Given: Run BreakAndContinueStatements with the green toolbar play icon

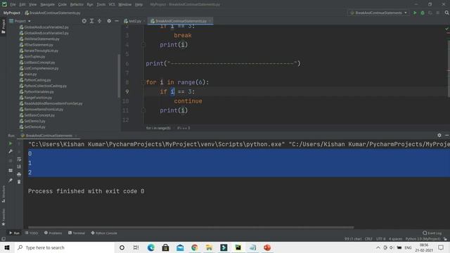Looking at the screenshot, I should pyautogui.click(x=415, y=13).
